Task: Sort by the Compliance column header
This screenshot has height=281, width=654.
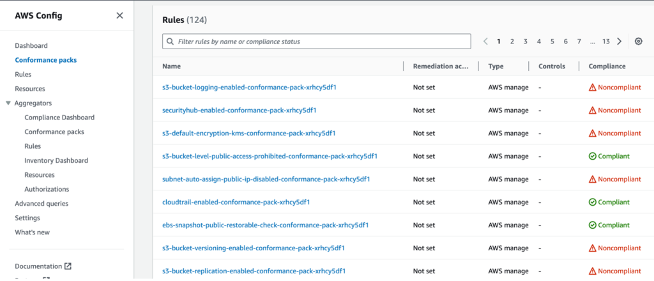Action: pos(607,66)
